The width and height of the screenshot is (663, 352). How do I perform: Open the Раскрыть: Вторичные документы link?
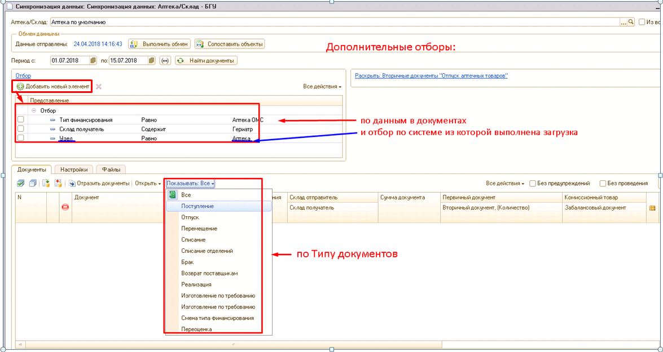tap(431, 75)
